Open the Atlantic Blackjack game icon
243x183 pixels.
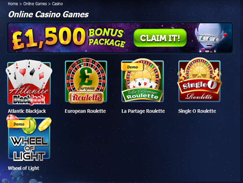29,82
